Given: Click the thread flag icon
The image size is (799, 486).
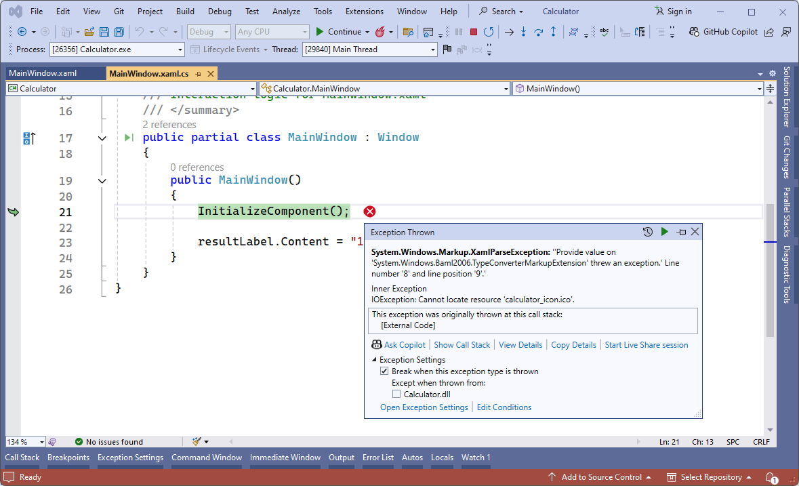Looking at the screenshot, I should pos(447,49).
